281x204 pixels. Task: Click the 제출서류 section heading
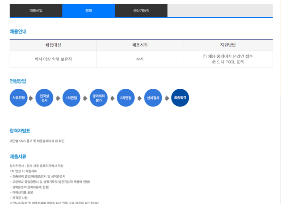pyautogui.click(x=18, y=157)
